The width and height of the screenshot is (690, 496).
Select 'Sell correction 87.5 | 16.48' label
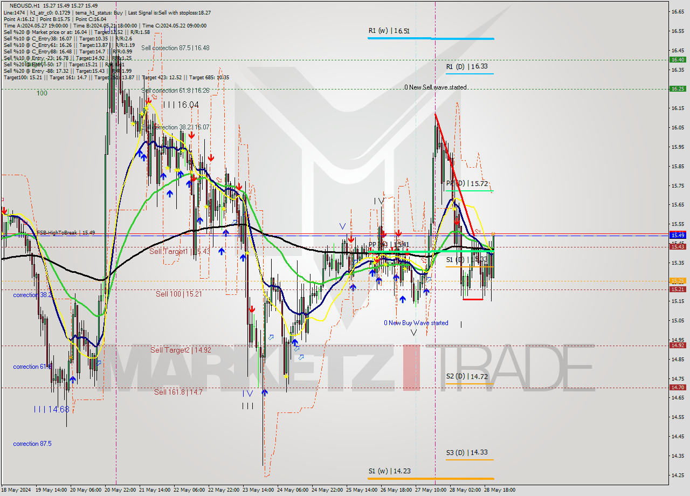(175, 48)
